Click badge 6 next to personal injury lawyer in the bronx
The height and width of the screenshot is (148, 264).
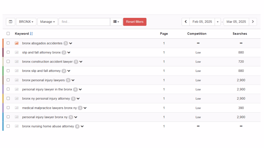coord(76,89)
